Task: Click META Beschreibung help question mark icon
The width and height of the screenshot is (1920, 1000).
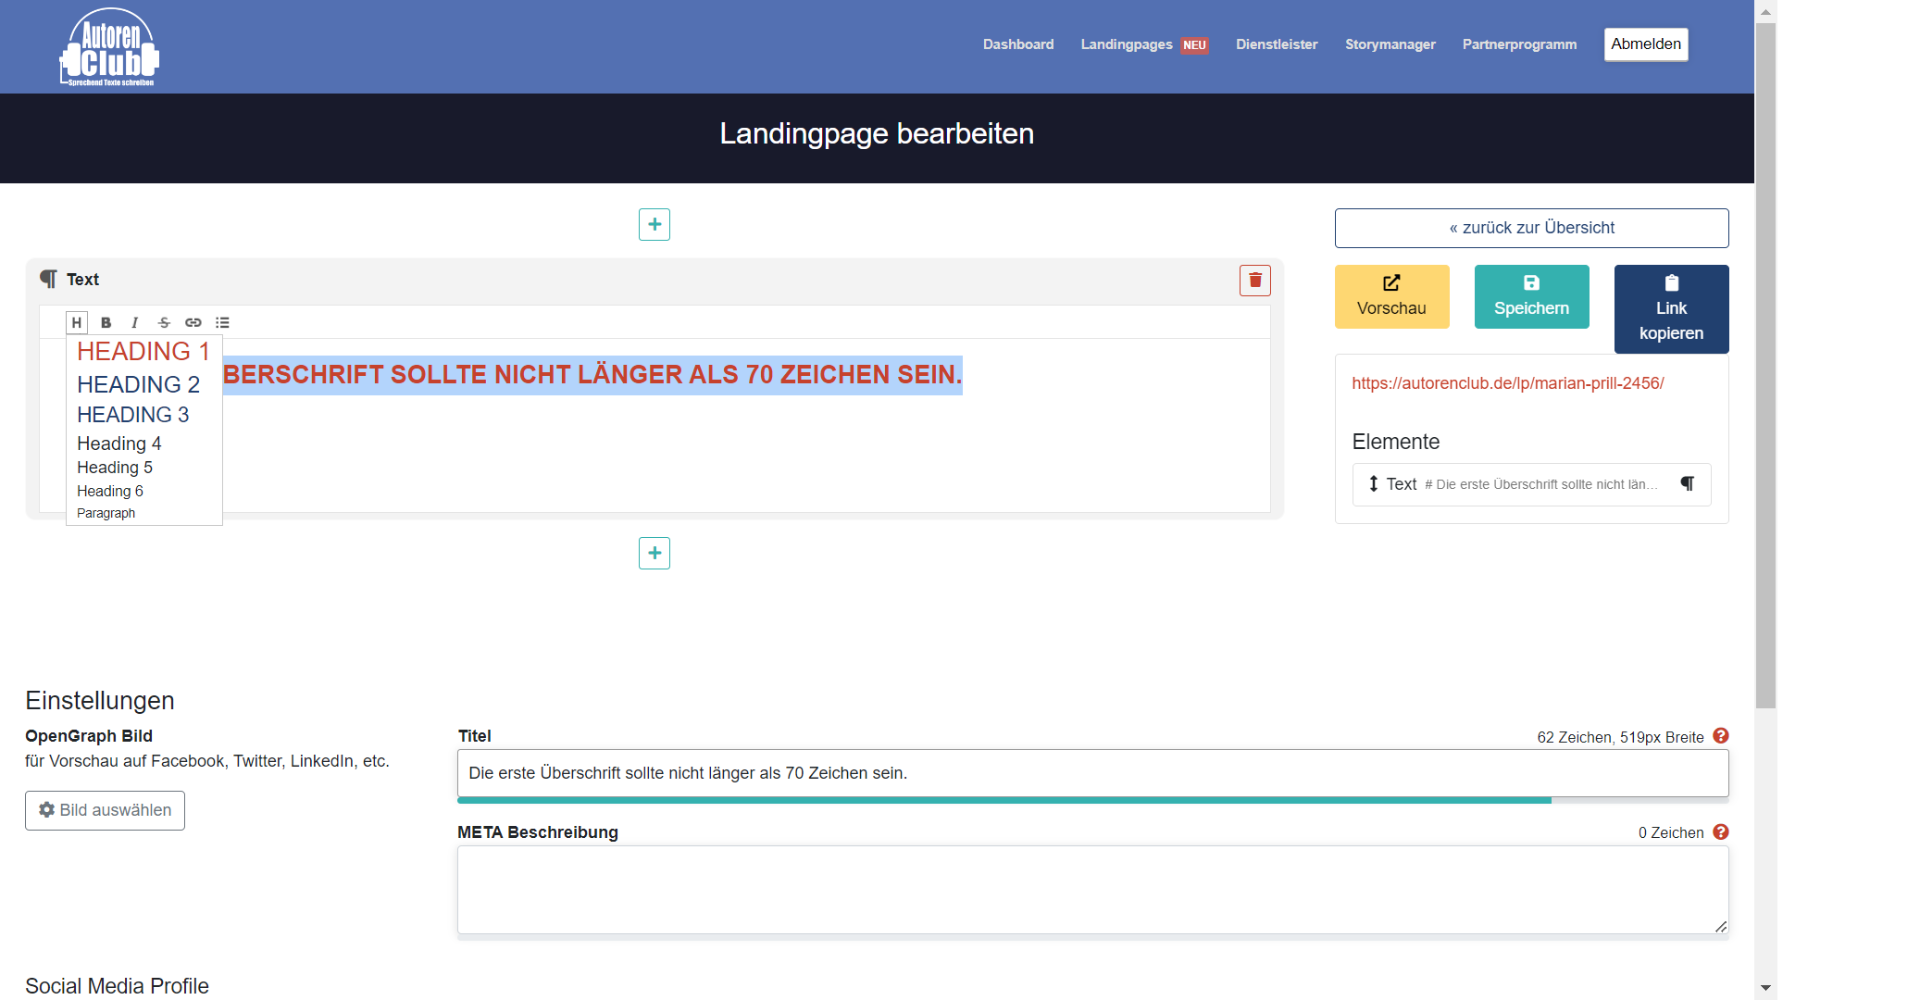Action: pyautogui.click(x=1720, y=831)
